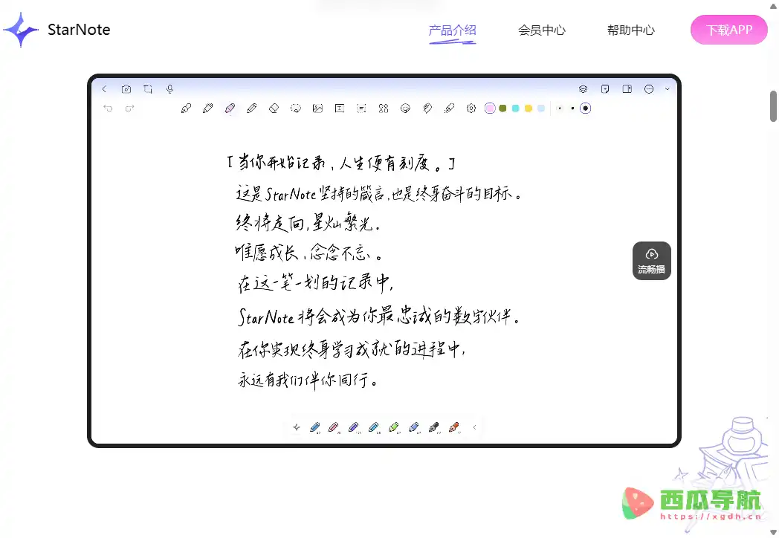Click the tape tool icon
This screenshot has height=538, width=779.
coord(427,108)
